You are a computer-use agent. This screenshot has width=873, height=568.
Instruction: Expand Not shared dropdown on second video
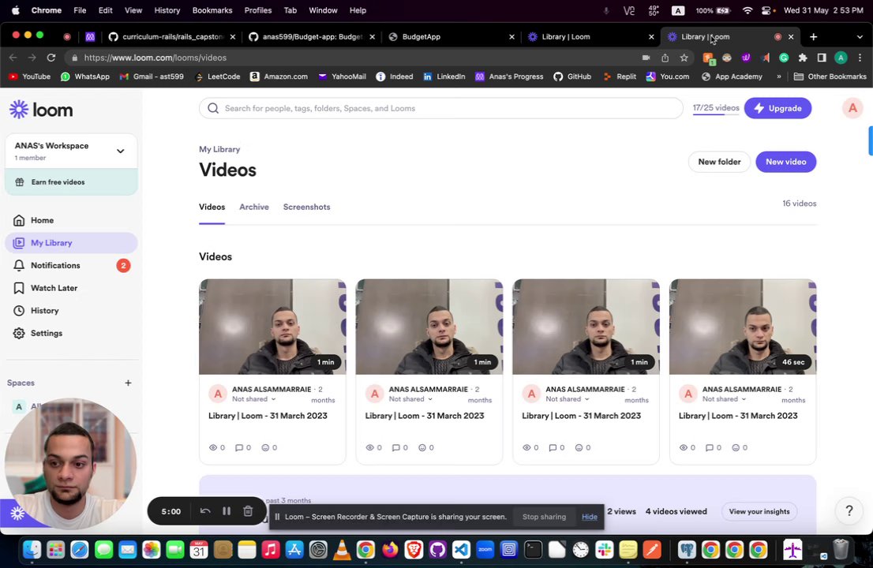411,399
